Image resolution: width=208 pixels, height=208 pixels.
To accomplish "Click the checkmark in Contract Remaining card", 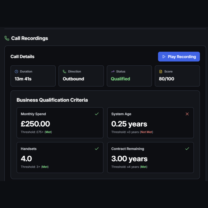I will (187, 149).
